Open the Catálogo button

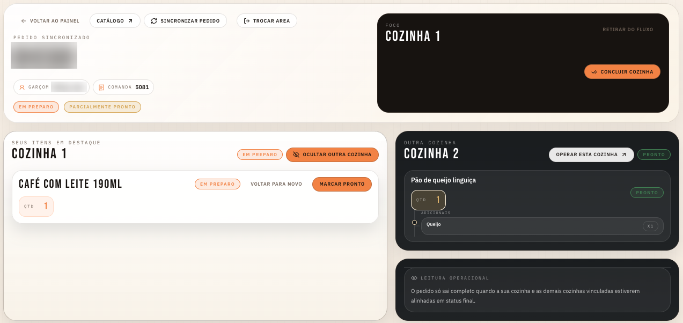tap(115, 21)
